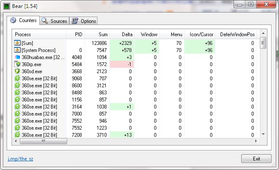Click the Exit button
The height and width of the screenshot is (170, 279).
(x=256, y=159)
